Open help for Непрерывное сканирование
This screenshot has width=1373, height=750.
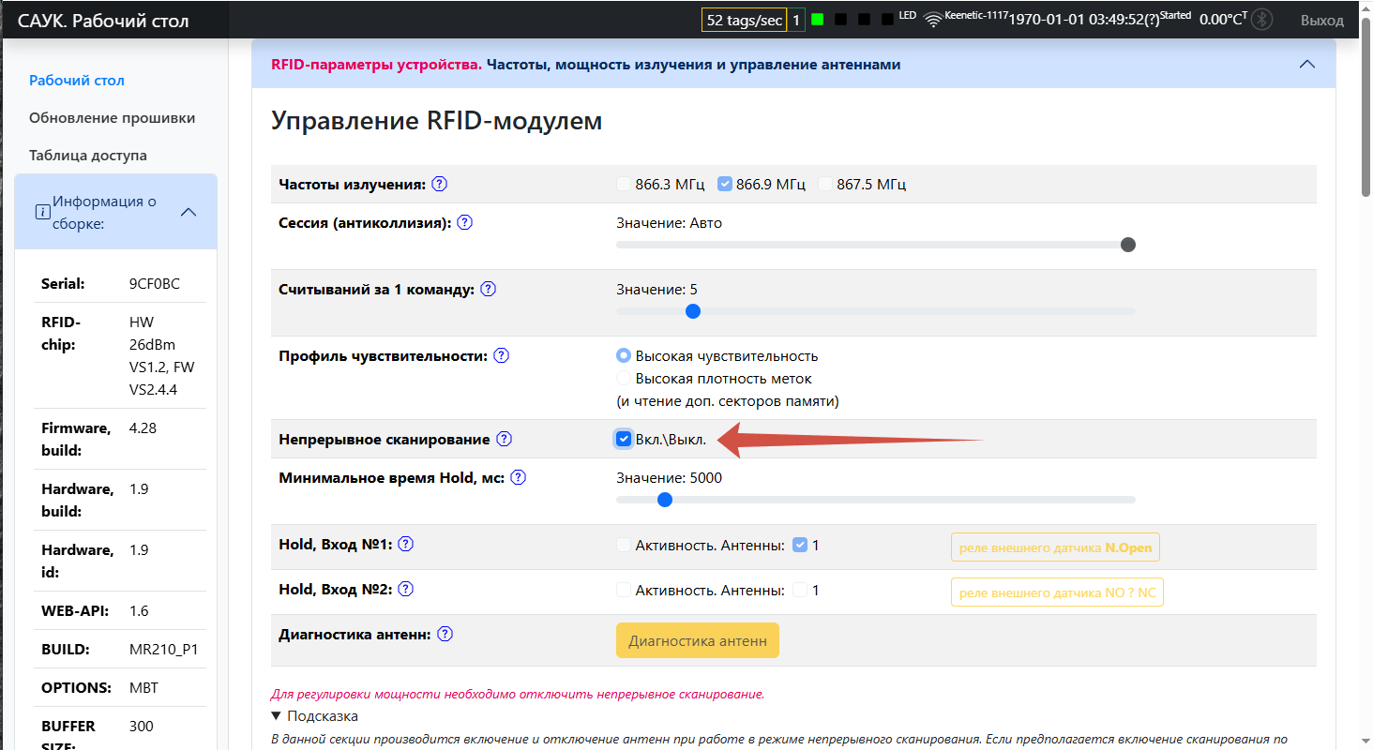pos(505,438)
